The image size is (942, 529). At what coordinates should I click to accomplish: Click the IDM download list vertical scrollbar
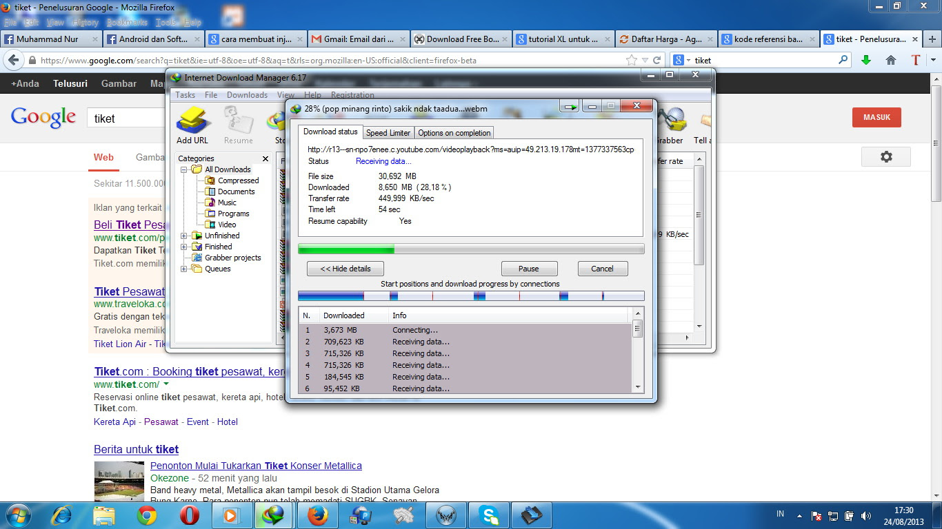click(699, 242)
